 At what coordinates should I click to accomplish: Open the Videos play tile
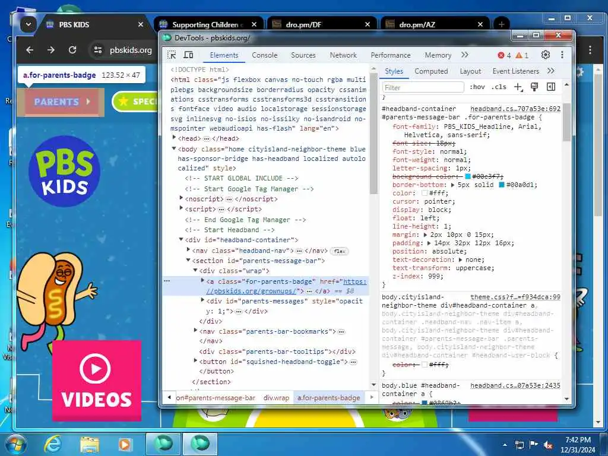point(97,381)
